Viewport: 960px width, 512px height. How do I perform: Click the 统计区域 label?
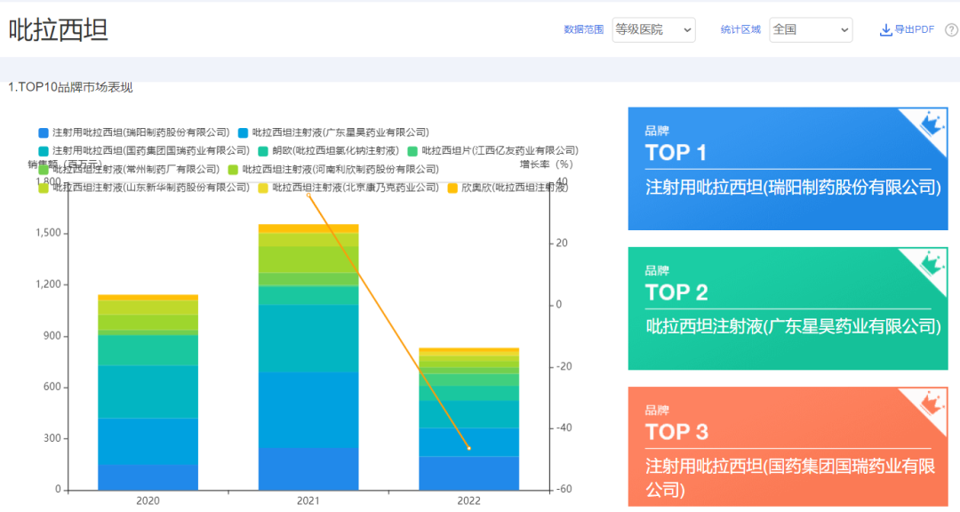740,29
